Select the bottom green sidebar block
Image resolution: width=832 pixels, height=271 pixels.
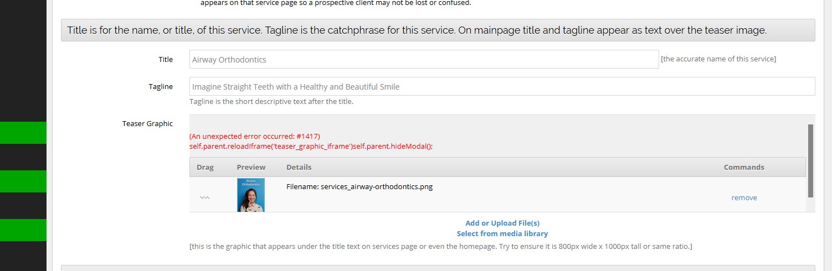tap(23, 230)
